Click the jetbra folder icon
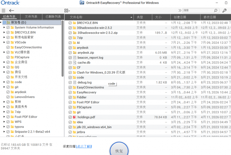 click(x=74, y=132)
